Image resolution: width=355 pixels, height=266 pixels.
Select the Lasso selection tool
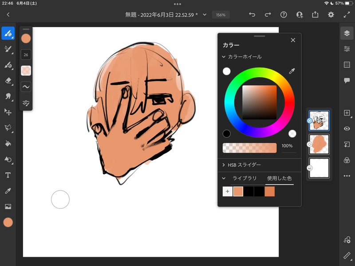(x=8, y=128)
